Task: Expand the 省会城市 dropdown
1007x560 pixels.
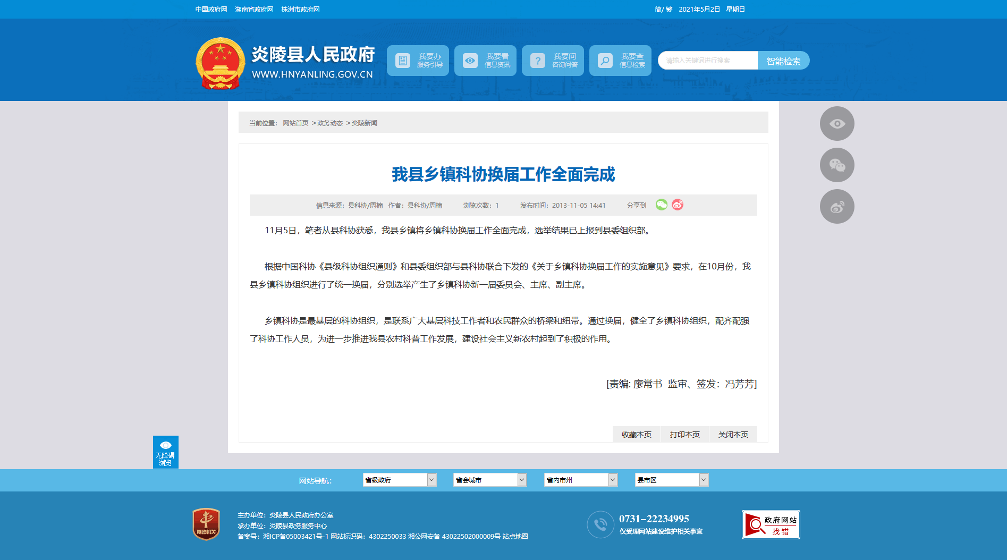Action: [x=490, y=480]
